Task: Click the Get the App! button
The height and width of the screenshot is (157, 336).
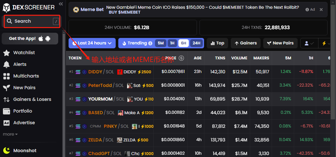Action: pyautogui.click(x=30, y=39)
